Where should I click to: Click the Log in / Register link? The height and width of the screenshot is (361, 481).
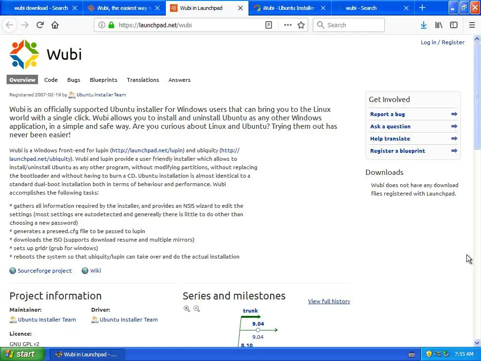point(442,42)
